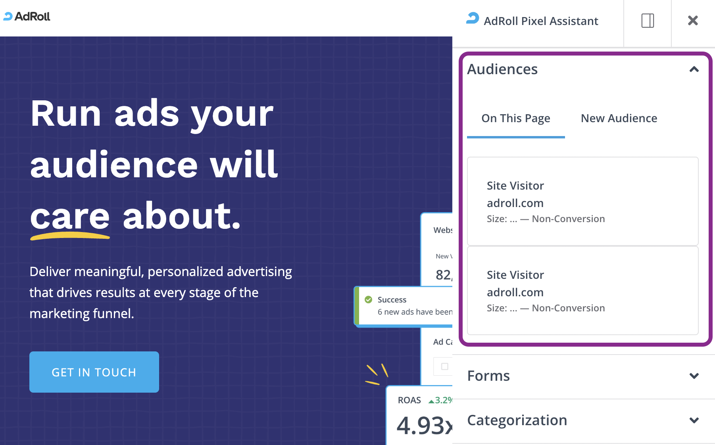Open the first Site Visitor audience card

tap(582, 201)
